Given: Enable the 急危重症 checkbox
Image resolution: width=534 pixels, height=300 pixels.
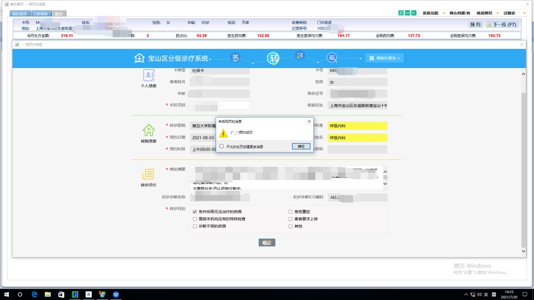Looking at the screenshot, I should 290,212.
